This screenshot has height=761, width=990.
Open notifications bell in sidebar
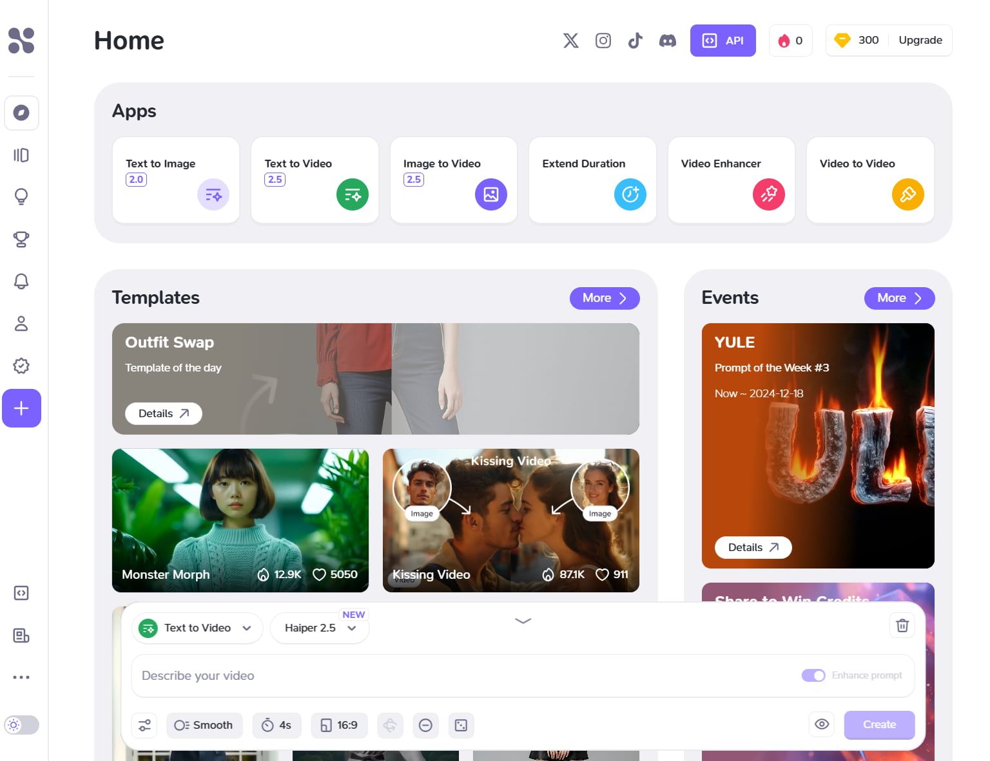[x=21, y=281]
